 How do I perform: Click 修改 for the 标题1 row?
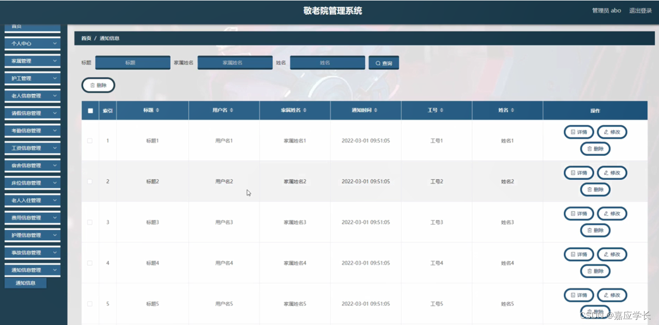(612, 132)
